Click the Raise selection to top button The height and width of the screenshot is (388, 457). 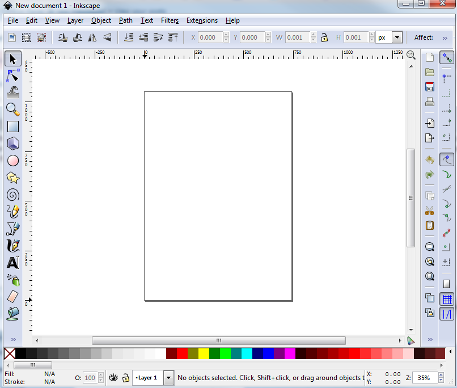pos(173,37)
